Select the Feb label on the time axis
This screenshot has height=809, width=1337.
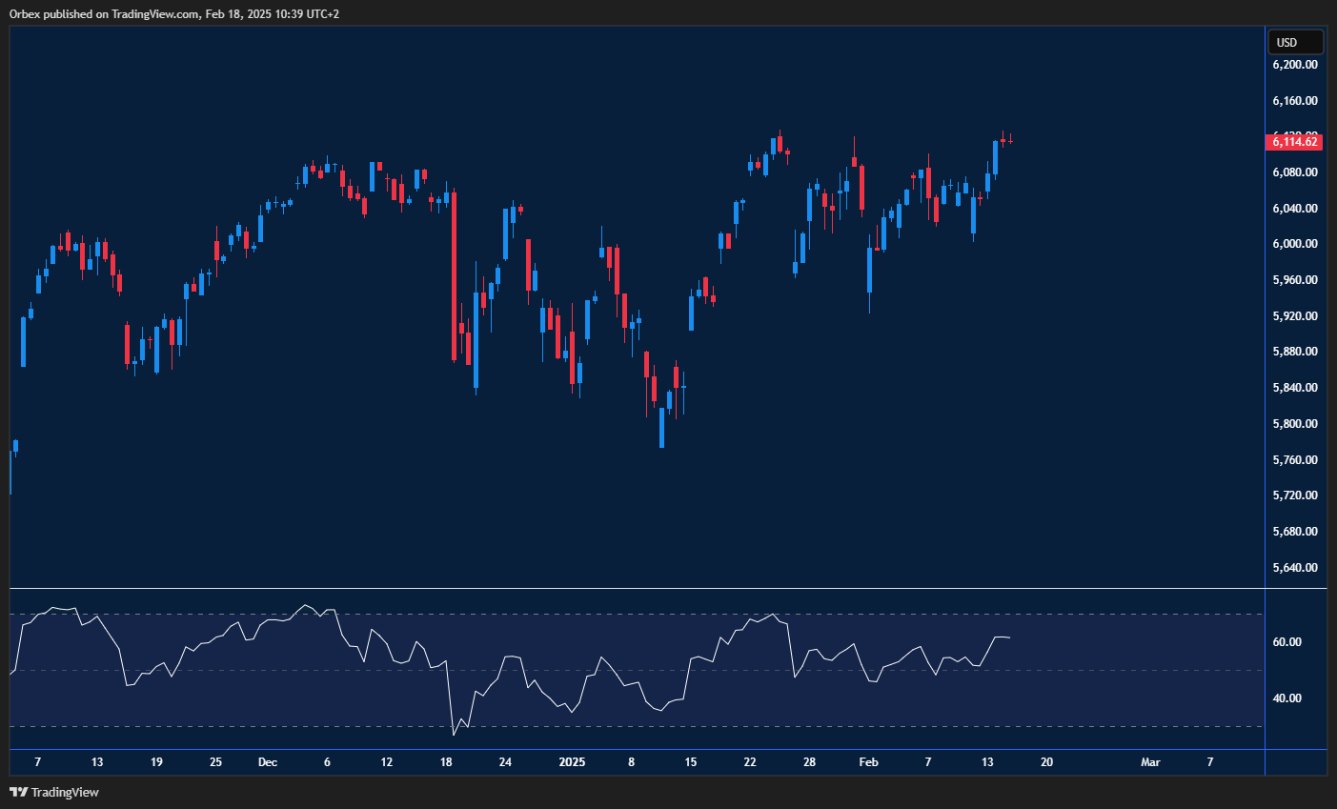(867, 762)
